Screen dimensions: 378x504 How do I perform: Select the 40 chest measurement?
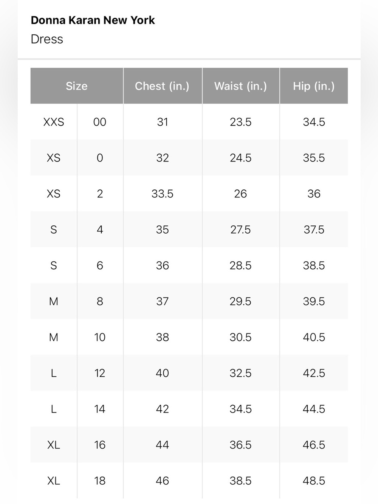(x=163, y=373)
